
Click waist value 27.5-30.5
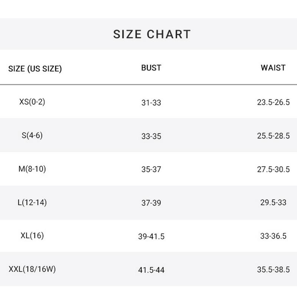click(273, 169)
